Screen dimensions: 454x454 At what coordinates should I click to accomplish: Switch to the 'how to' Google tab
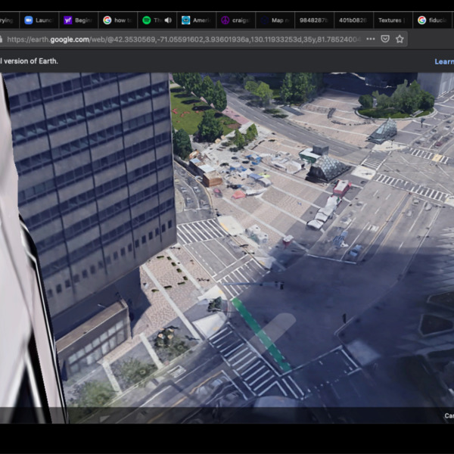coord(117,20)
